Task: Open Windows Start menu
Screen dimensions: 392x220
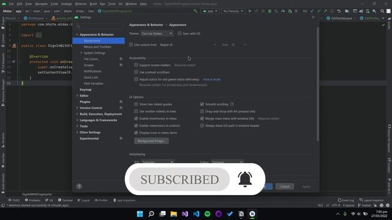Action: pyautogui.click(x=140, y=214)
